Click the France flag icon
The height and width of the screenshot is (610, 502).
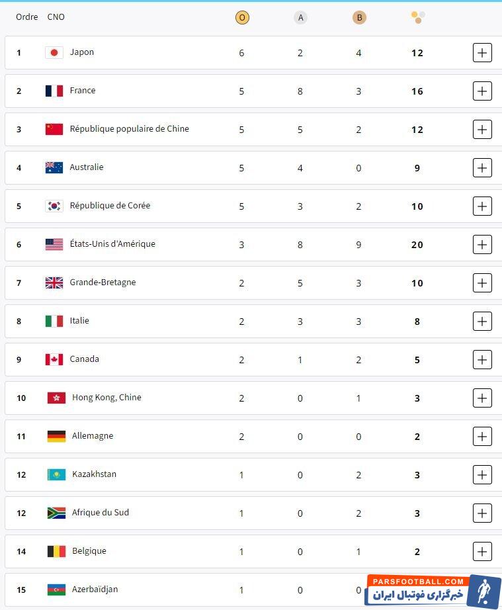click(x=54, y=91)
